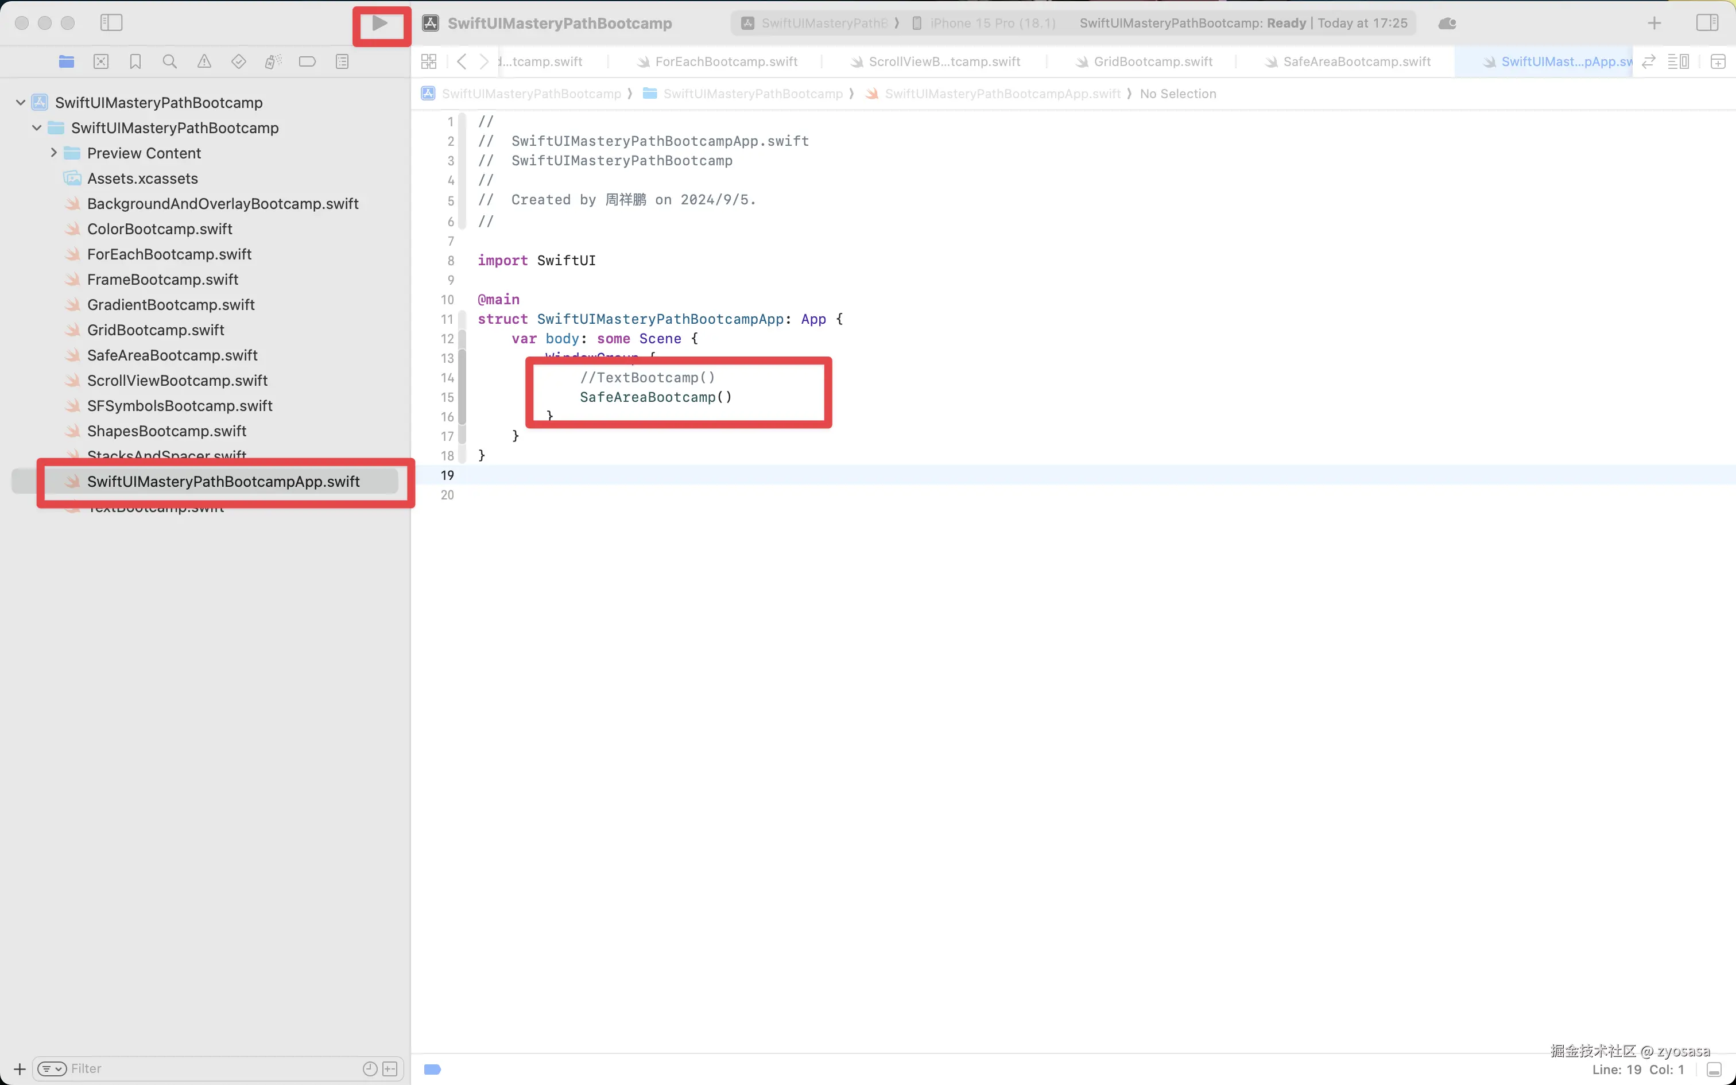Image resolution: width=1736 pixels, height=1085 pixels.
Task: Open the Bookmark navigator icon
Action: click(135, 62)
